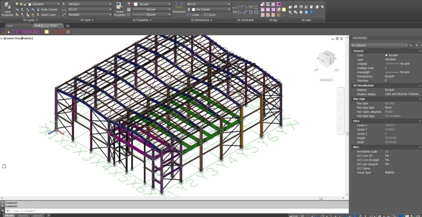
Task: Collapse the Misc section in Properties
Action: pos(419,147)
